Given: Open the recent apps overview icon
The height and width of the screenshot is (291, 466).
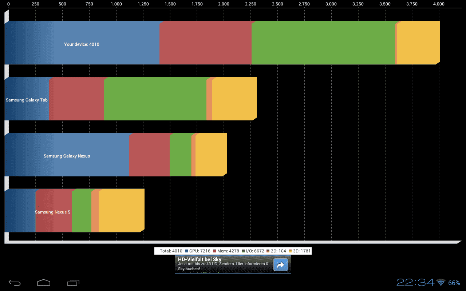Looking at the screenshot, I should coord(73,283).
